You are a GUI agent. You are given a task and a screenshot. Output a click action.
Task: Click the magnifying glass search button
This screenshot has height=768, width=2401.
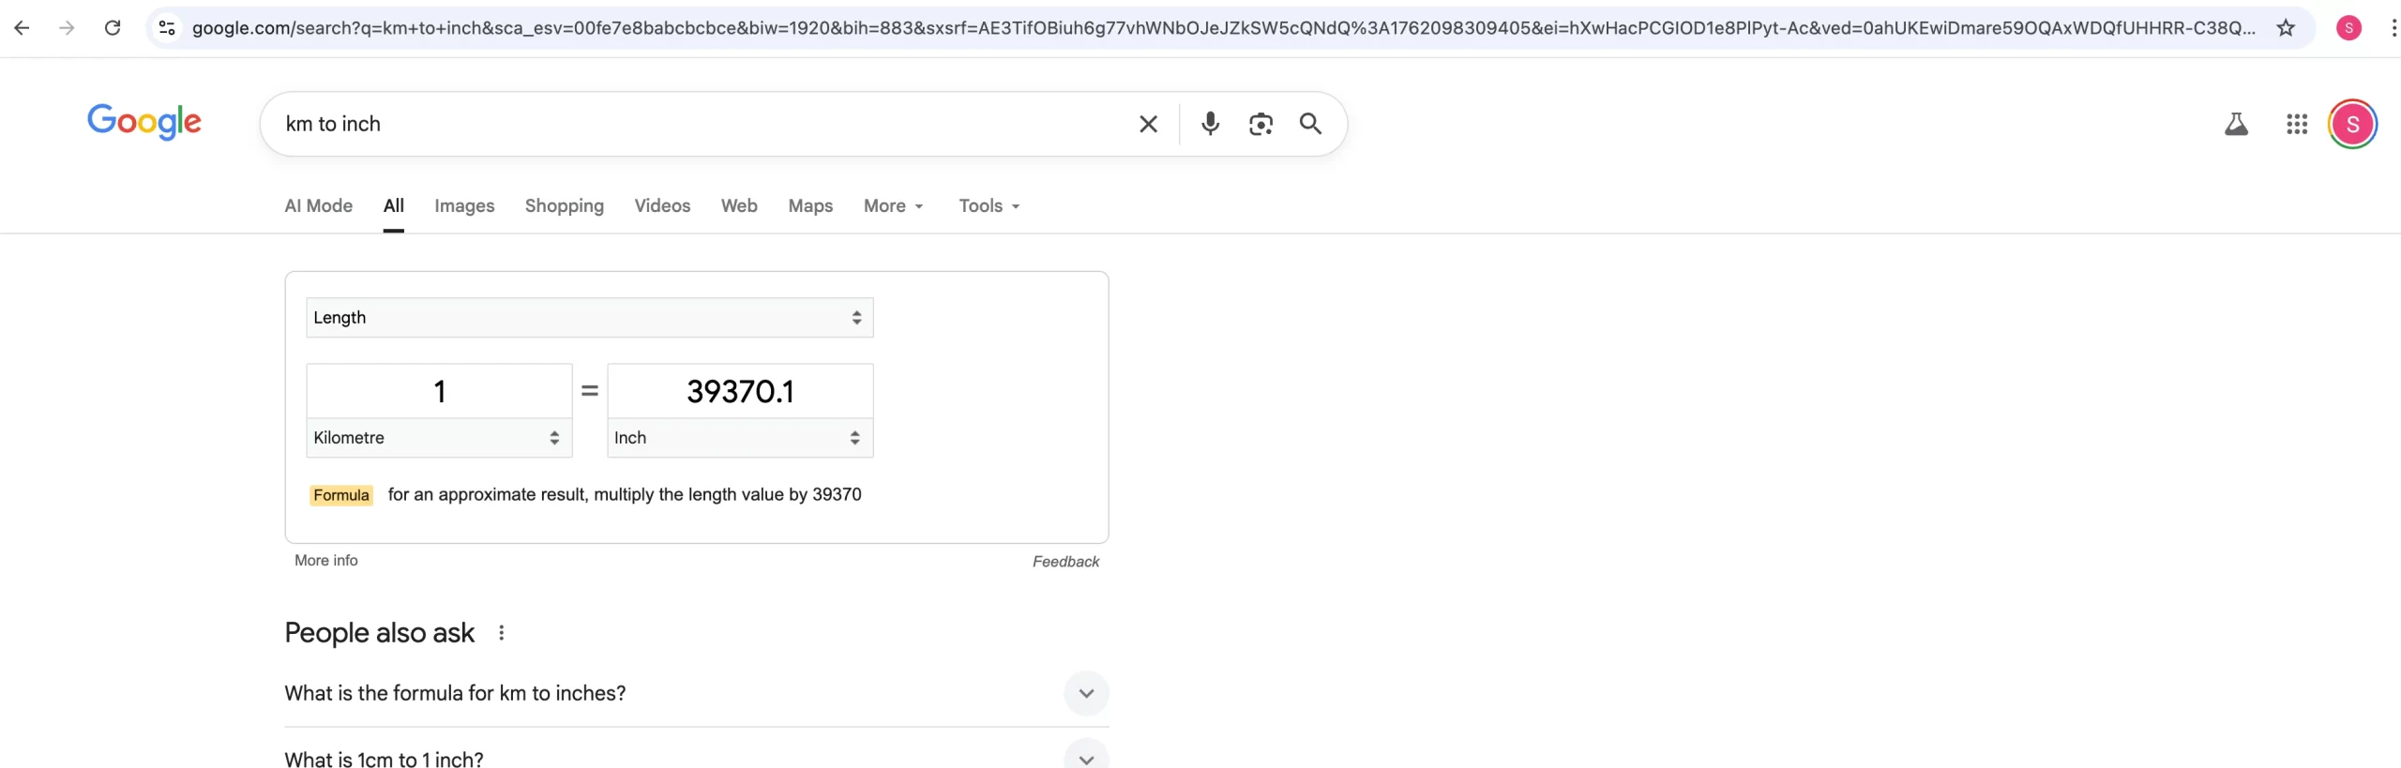1310,124
